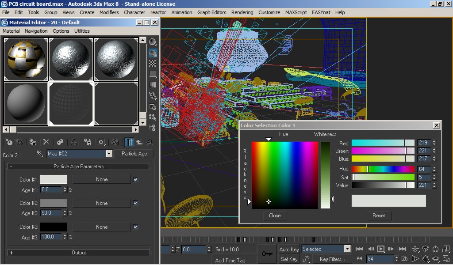The width and height of the screenshot is (453, 265).
Task: Toggle the Color #2 map checkbox
Action: (x=135, y=203)
